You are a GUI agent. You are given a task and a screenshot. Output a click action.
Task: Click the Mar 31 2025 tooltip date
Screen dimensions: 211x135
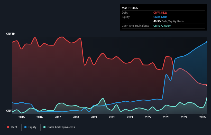coord(130,8)
